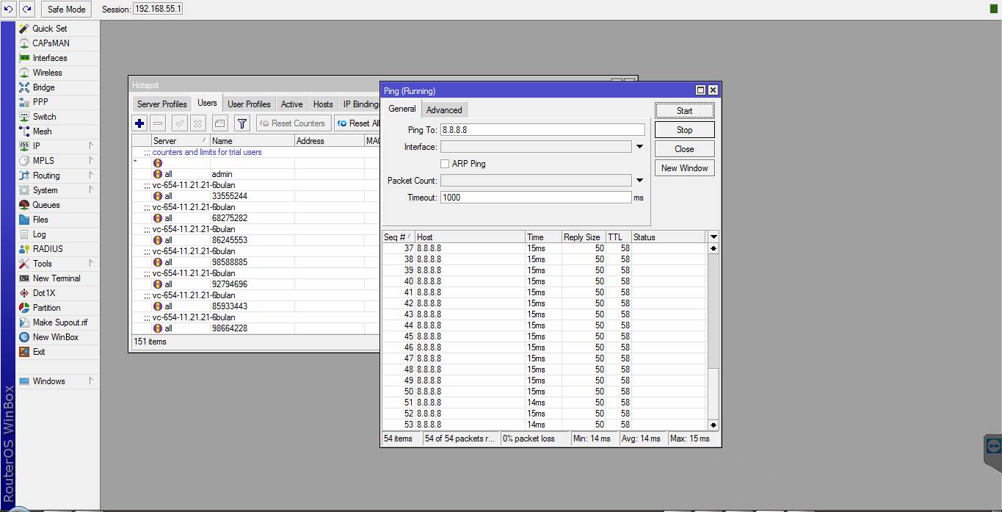Open IP Bindings tab in Hotspot
This screenshot has width=1002, height=512.
point(361,104)
